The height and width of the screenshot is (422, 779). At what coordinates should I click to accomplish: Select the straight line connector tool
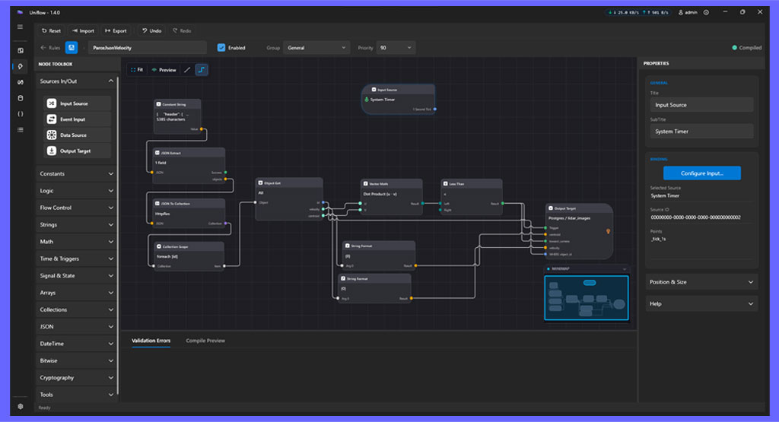(x=187, y=70)
